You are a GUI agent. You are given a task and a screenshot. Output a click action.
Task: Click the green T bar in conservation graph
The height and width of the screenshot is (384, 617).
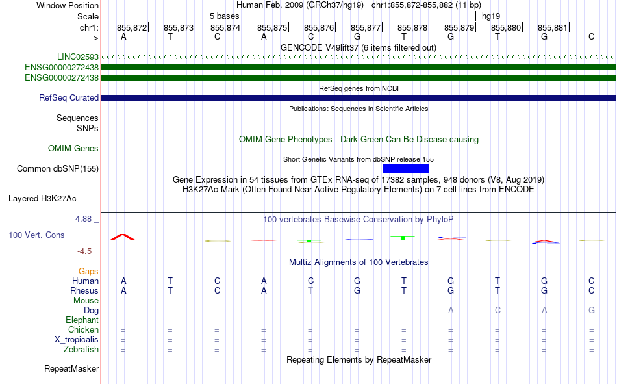(x=403, y=238)
